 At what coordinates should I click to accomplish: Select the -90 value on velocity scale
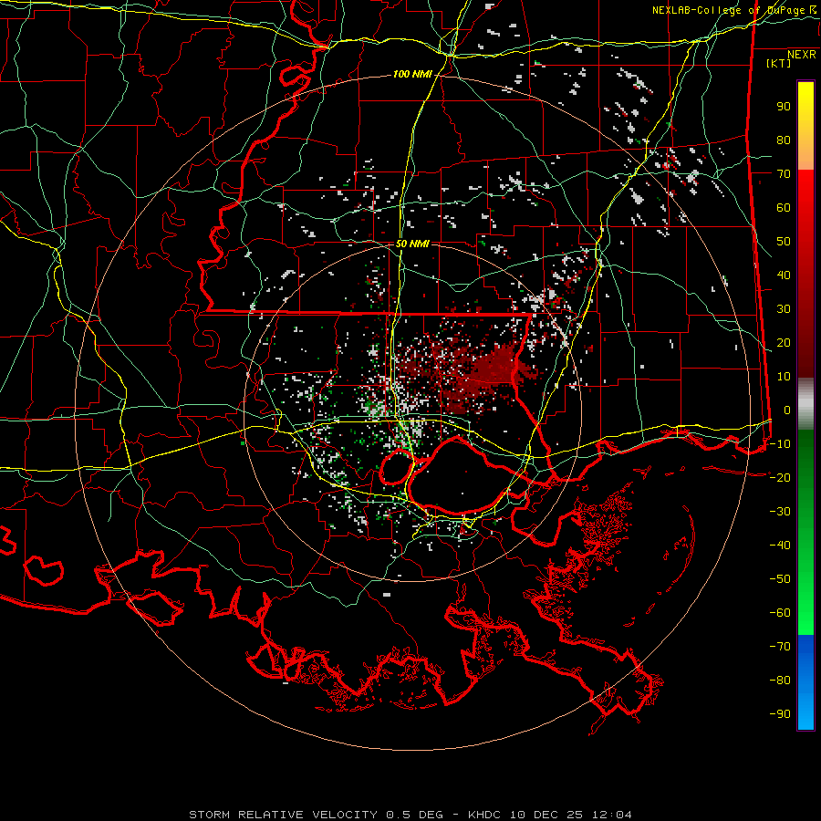click(x=780, y=714)
